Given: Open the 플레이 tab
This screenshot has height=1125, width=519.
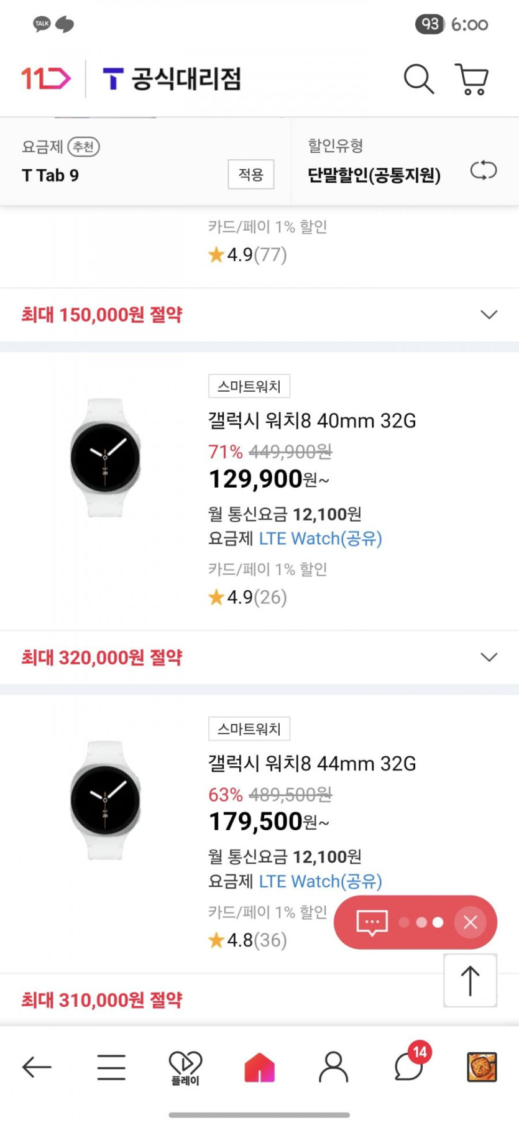Looking at the screenshot, I should [x=185, y=1067].
